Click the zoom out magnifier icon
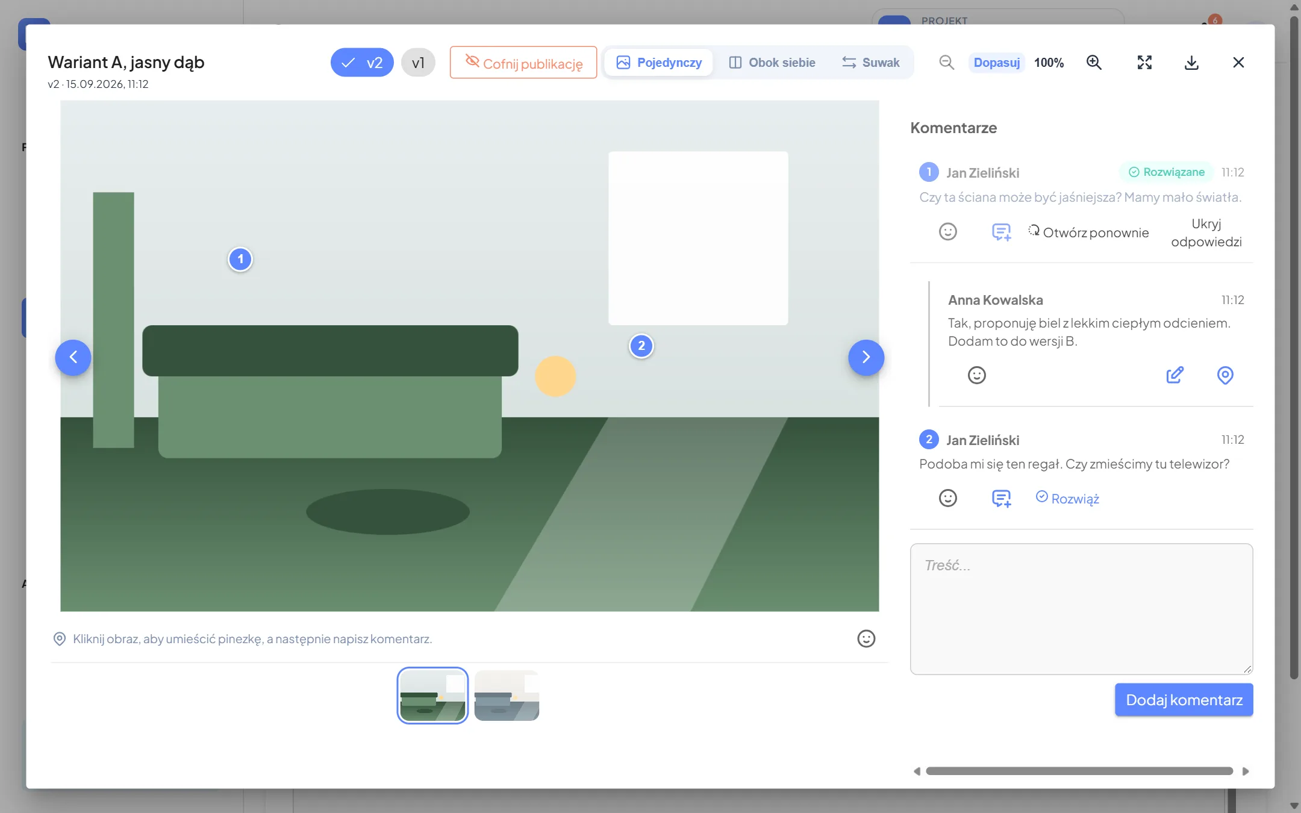The image size is (1301, 813). tap(946, 63)
